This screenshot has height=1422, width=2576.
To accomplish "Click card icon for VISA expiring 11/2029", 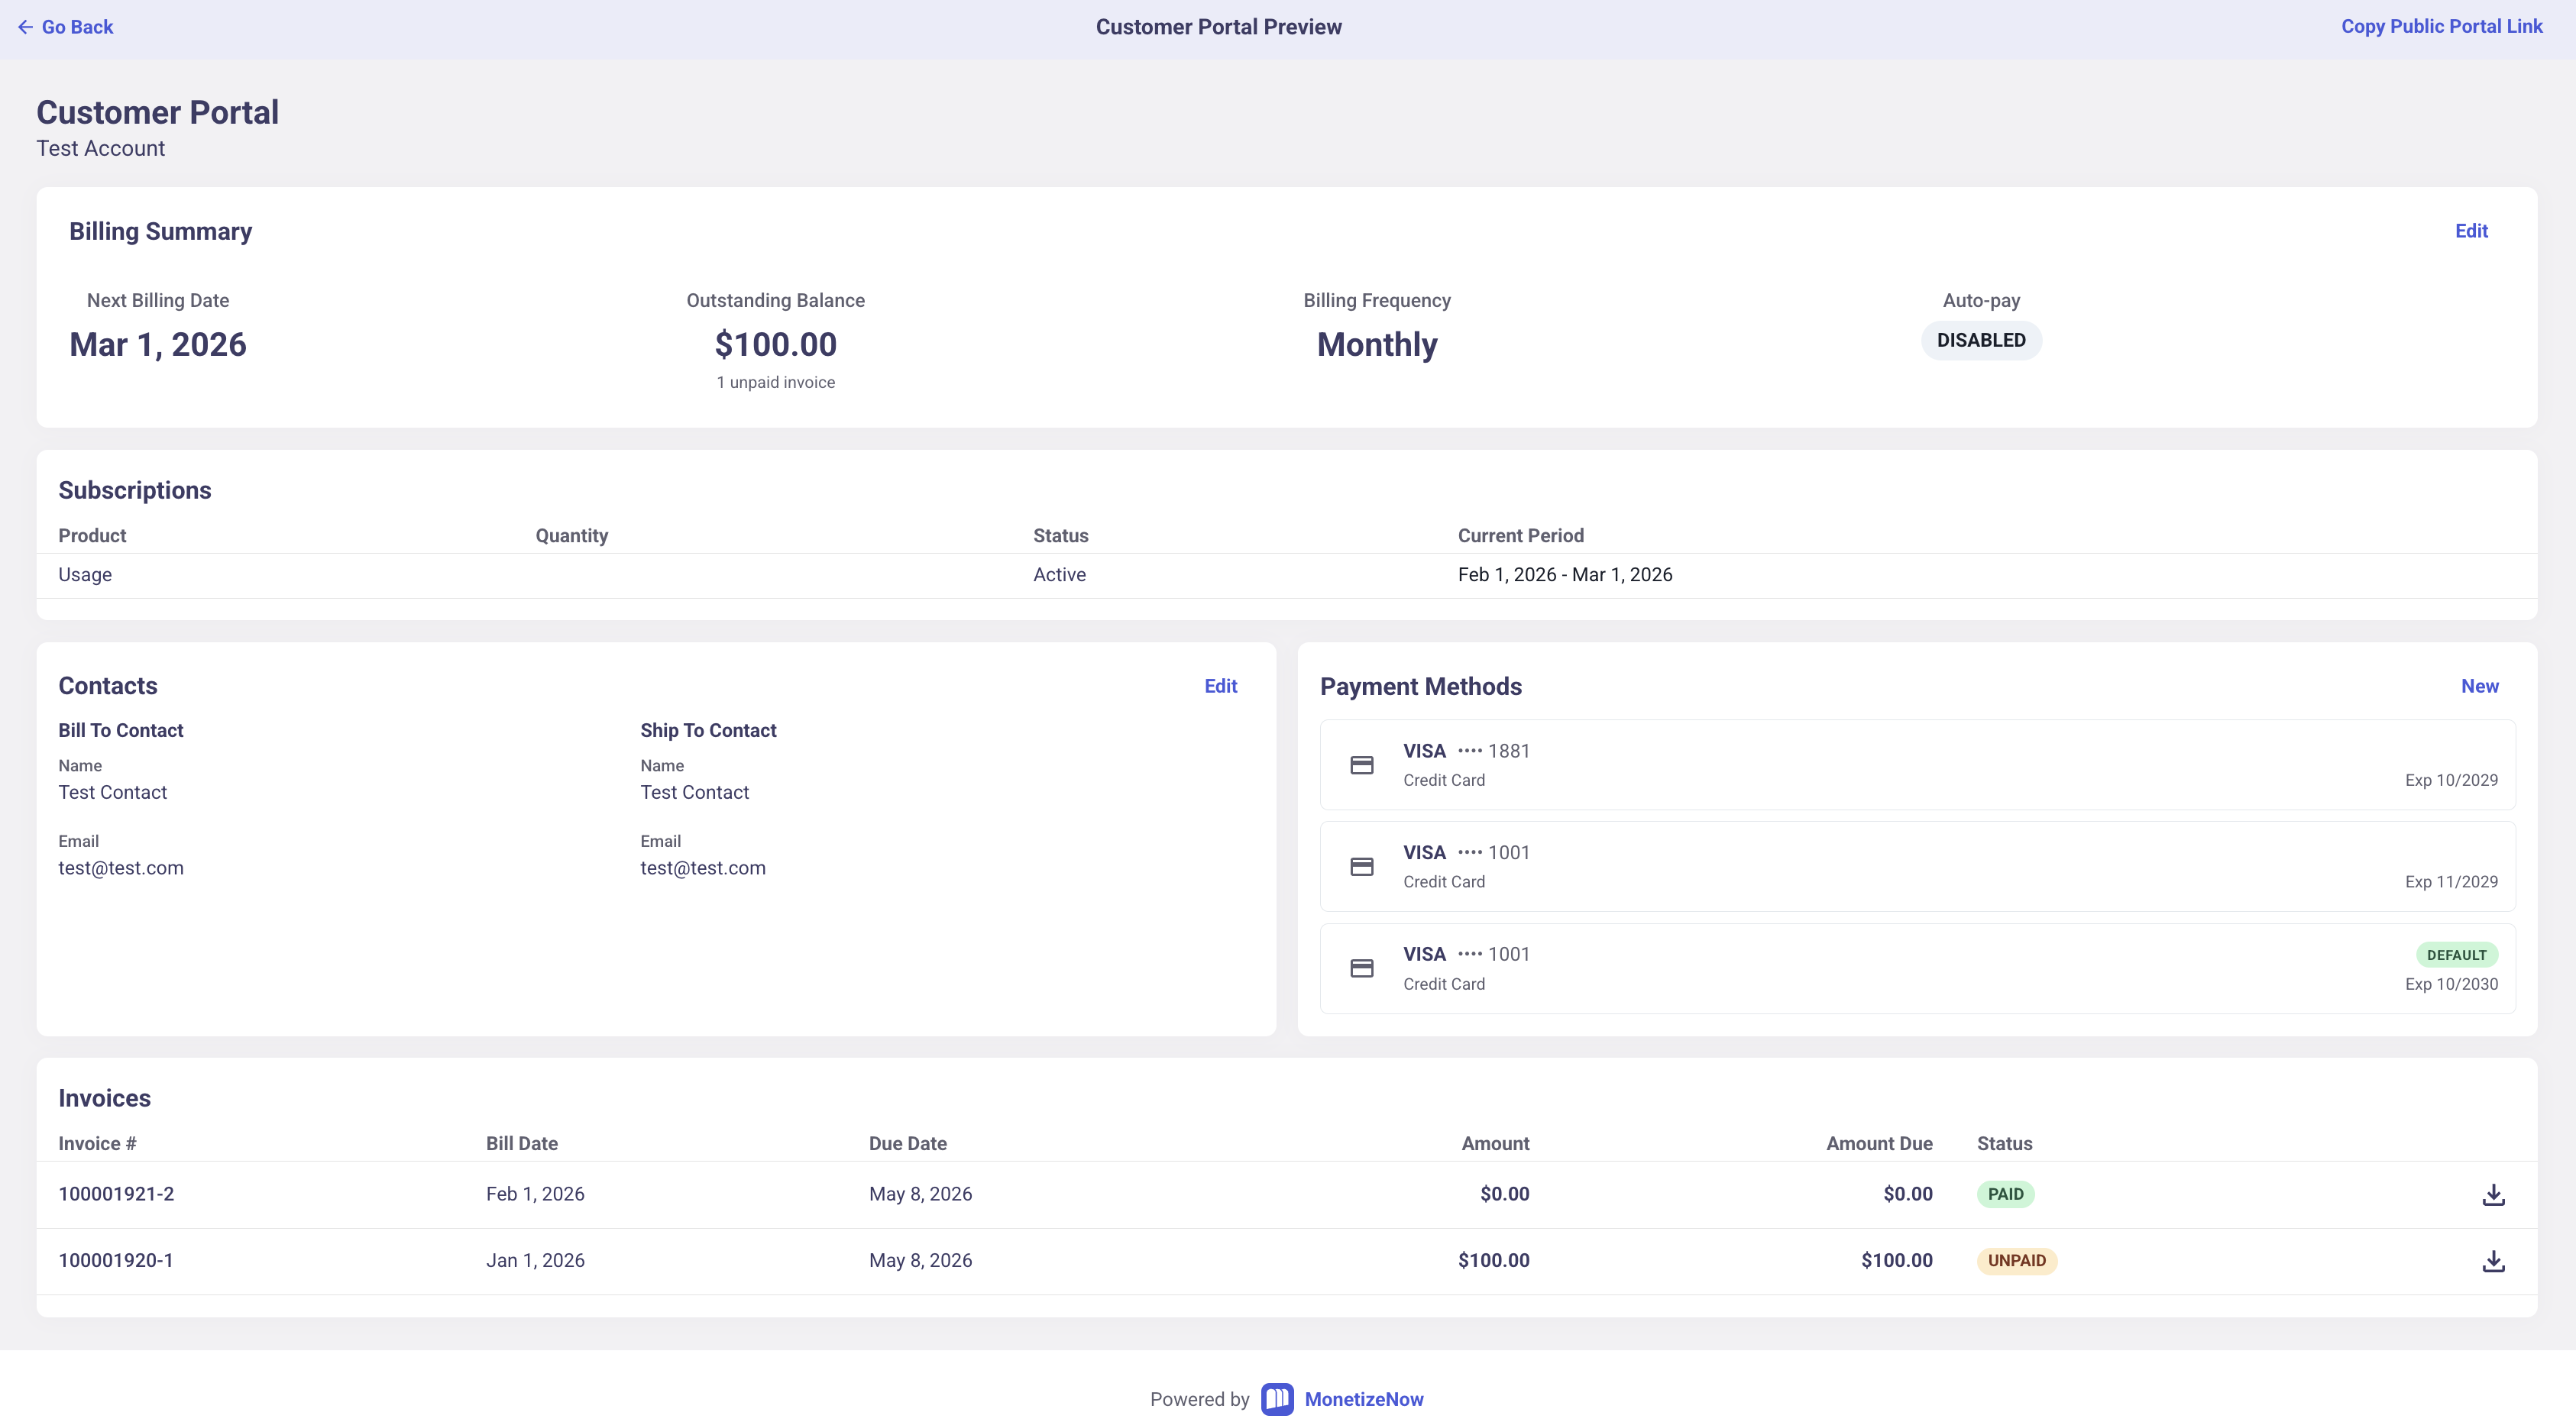I will coord(1361,867).
